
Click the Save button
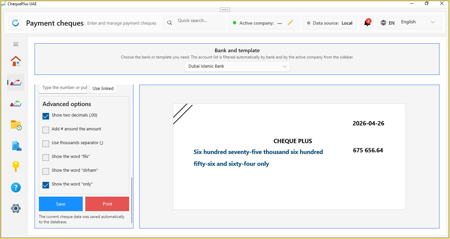click(61, 204)
